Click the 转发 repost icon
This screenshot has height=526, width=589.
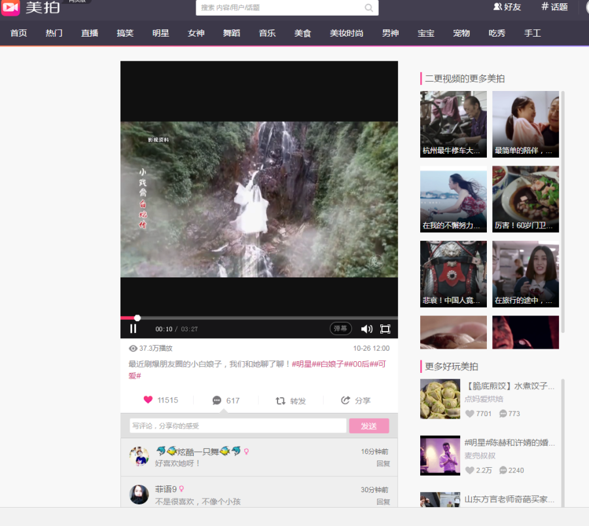click(280, 400)
